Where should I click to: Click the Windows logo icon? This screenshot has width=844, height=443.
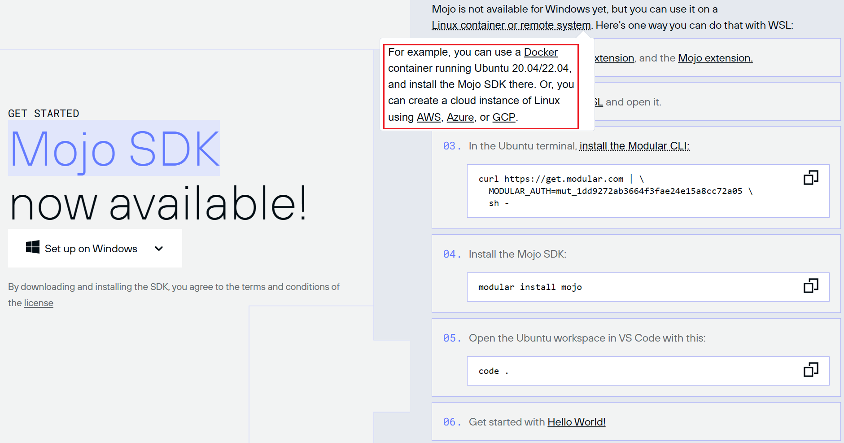33,247
